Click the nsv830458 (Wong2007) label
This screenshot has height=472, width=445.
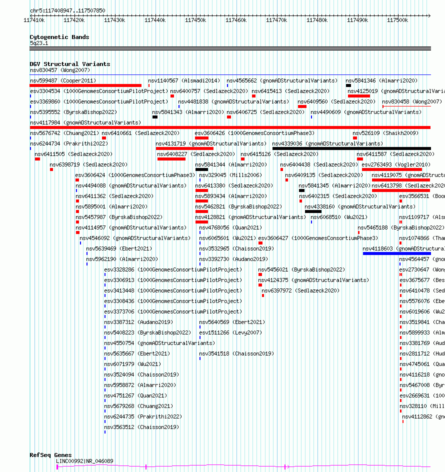point(412,101)
